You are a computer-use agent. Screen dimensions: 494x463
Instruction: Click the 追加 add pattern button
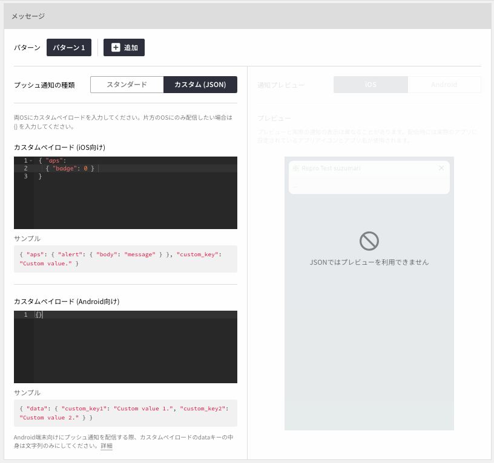124,48
